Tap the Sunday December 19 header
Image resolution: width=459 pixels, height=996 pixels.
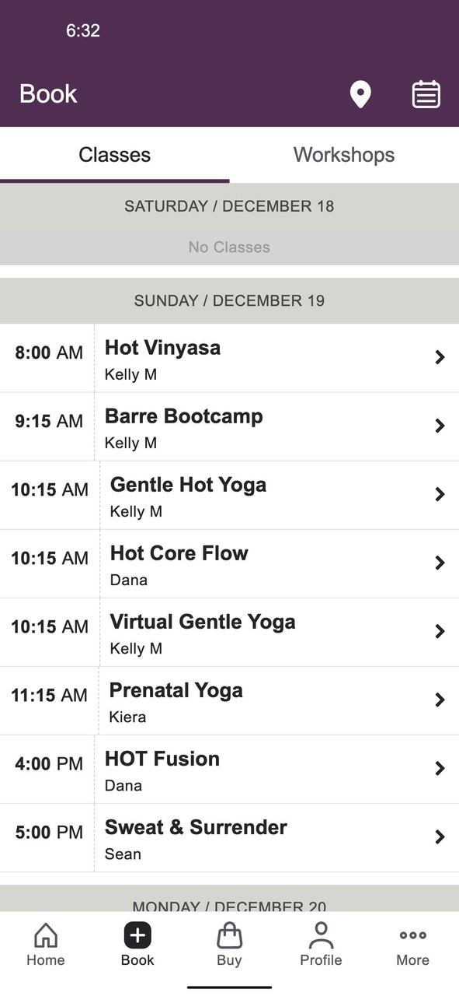[229, 300]
